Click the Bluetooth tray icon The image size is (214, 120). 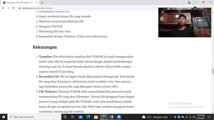pyautogui.click(x=175, y=117)
